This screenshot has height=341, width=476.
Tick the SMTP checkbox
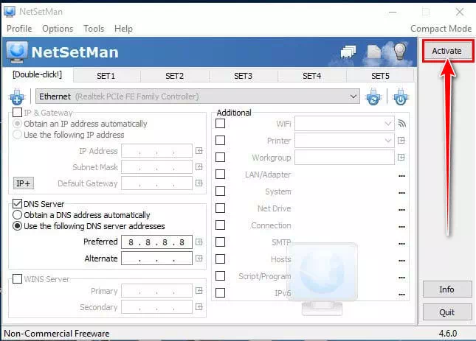pyautogui.click(x=220, y=242)
